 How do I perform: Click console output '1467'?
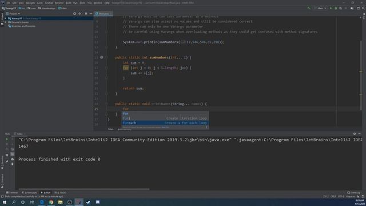pos(23,146)
